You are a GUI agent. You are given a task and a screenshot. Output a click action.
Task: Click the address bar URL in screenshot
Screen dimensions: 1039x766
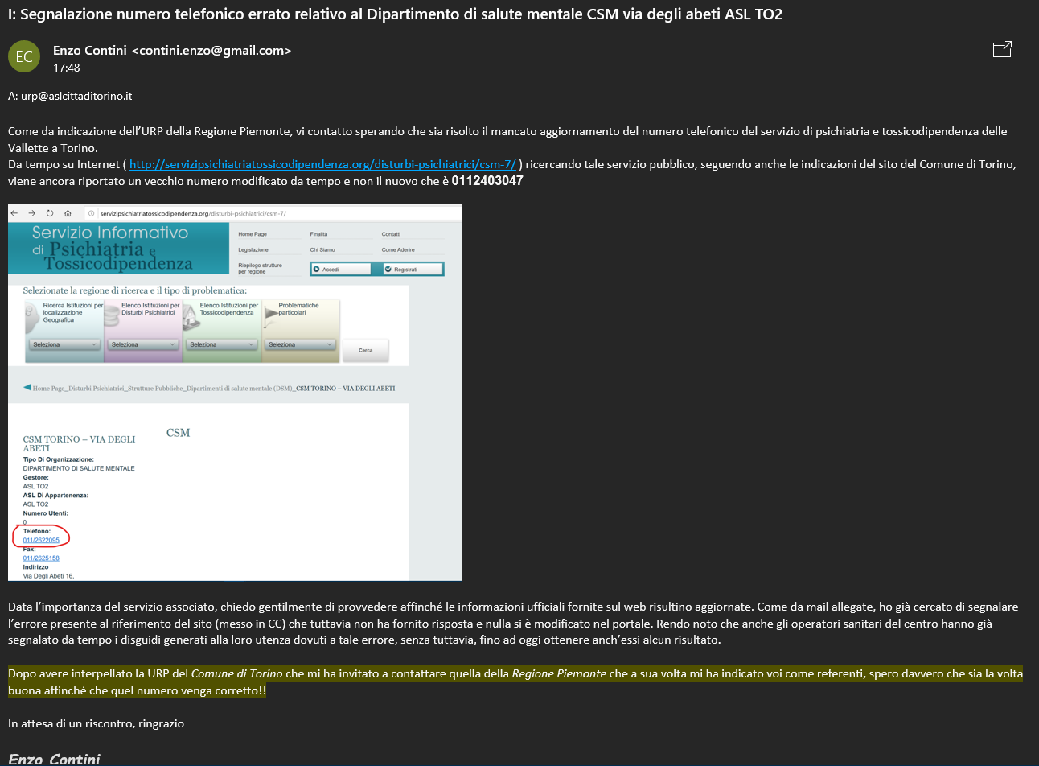[193, 214]
